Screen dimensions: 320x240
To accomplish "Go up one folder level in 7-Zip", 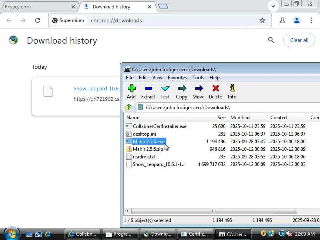I will (128, 107).
